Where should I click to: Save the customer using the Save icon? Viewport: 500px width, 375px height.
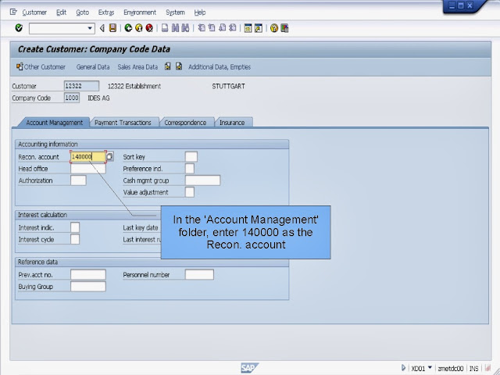coord(112,28)
